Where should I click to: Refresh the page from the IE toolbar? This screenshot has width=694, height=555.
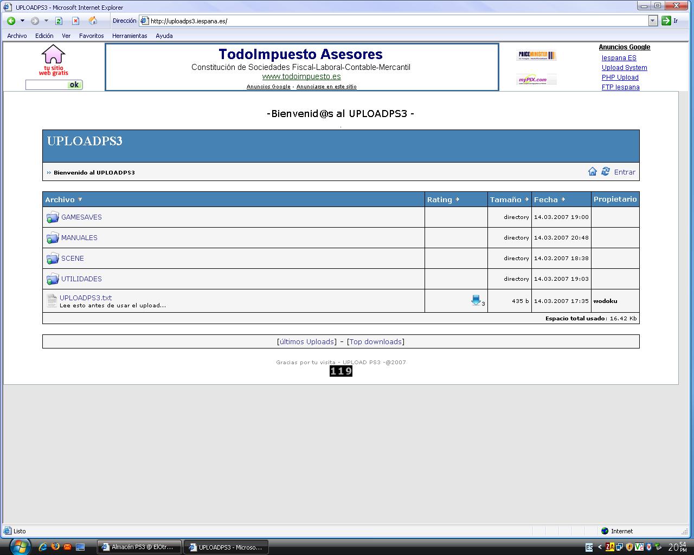point(59,21)
